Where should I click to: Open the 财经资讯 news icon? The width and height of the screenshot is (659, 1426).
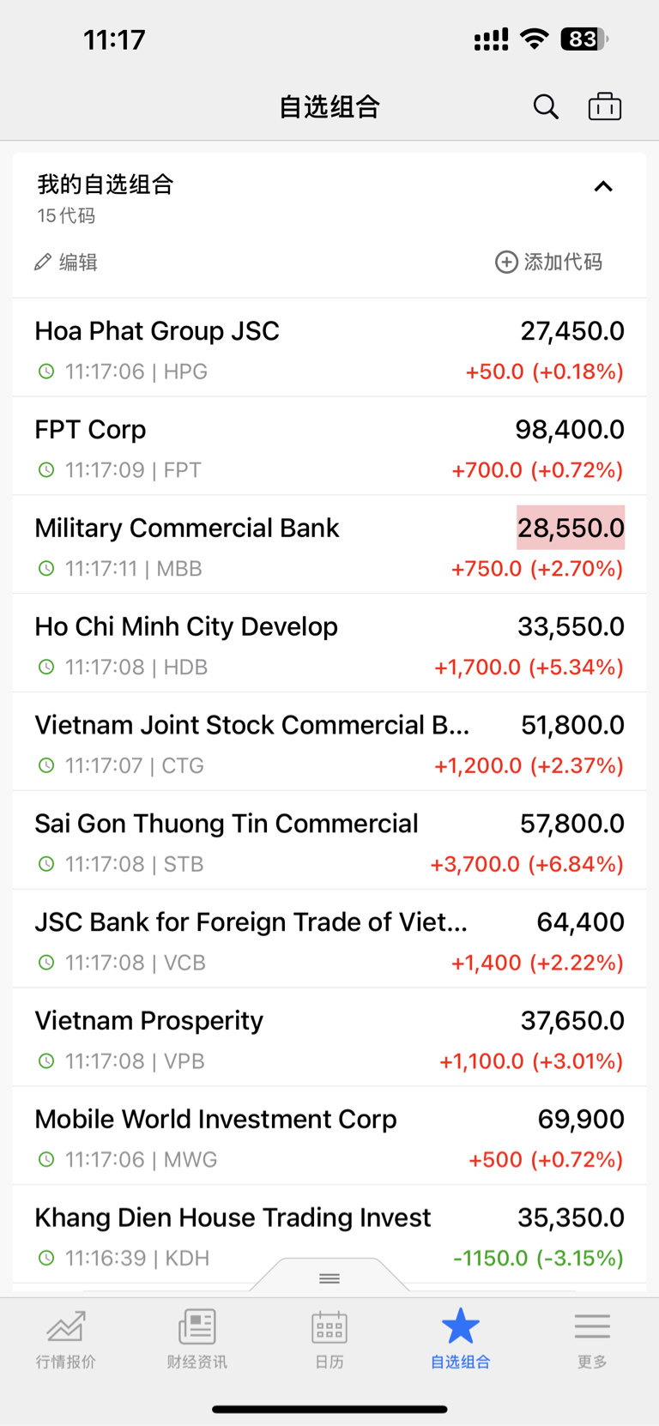point(197,1326)
